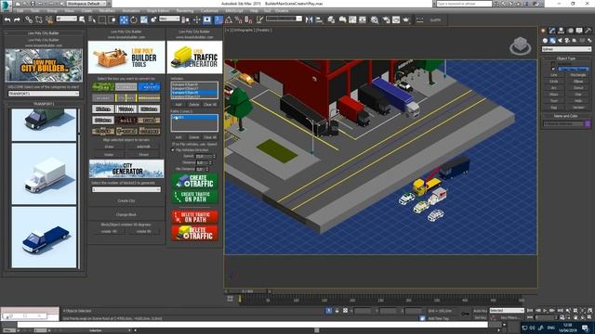This screenshot has height=334, width=595.
Task: Collapse the Object Type rollout
Action: (x=566, y=58)
